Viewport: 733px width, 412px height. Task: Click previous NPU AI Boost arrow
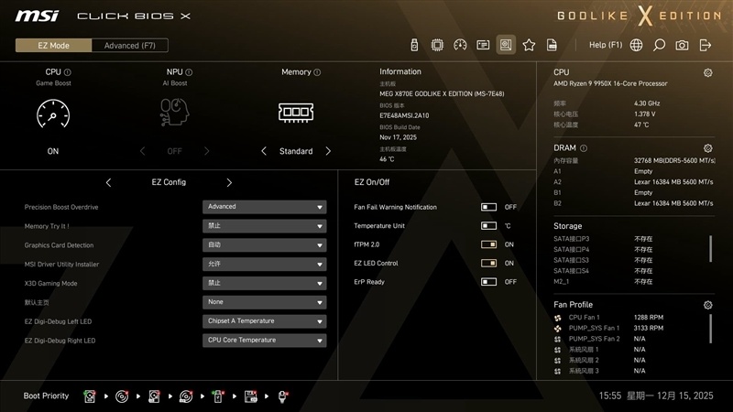[143, 151]
